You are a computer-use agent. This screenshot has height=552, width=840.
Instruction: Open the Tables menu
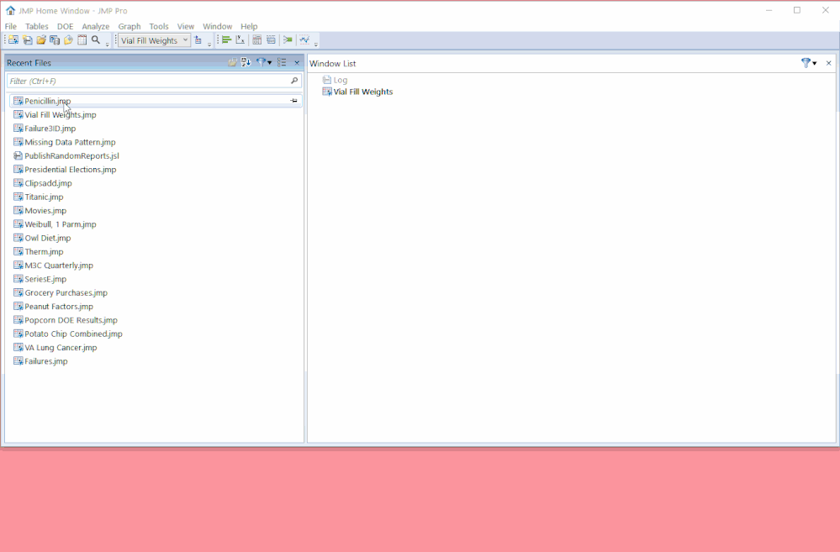[36, 26]
